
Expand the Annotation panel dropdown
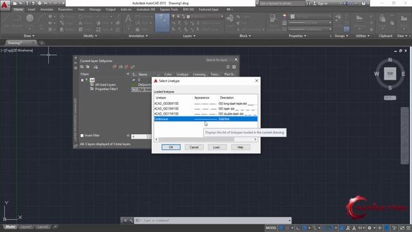click(138, 36)
